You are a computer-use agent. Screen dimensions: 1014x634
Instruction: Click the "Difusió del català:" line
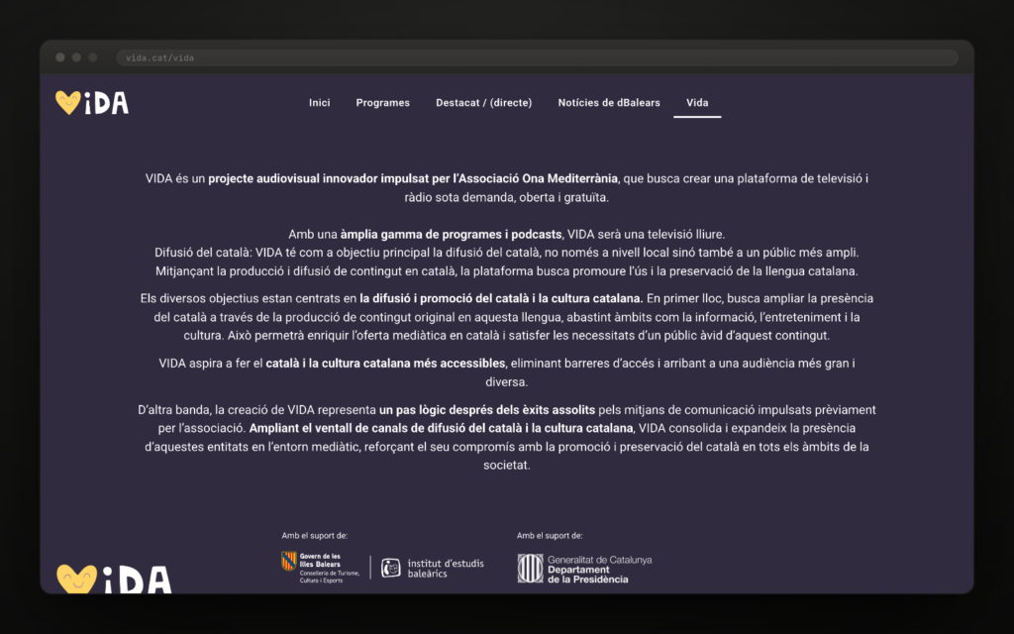tap(506, 253)
